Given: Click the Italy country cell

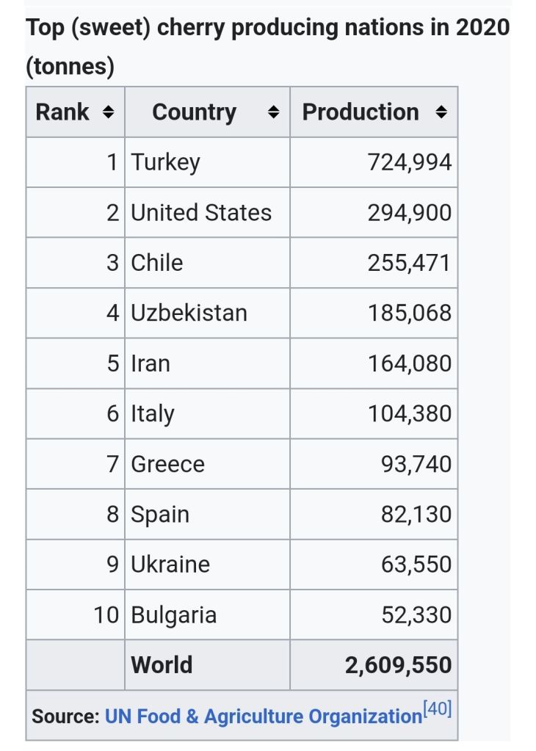Looking at the screenshot, I should (x=152, y=414).
